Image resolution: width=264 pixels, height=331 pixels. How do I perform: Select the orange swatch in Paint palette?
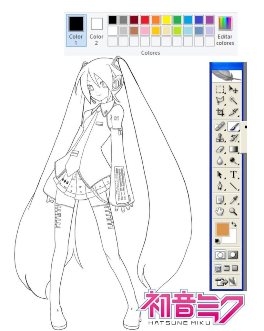click(156, 20)
